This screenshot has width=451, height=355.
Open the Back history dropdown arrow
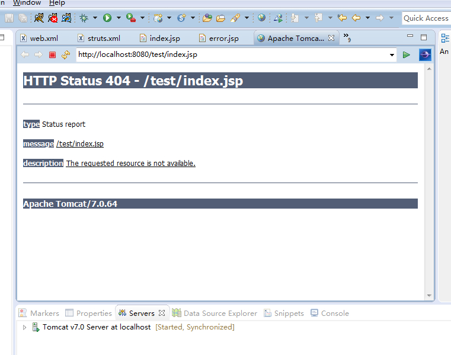coord(367,18)
